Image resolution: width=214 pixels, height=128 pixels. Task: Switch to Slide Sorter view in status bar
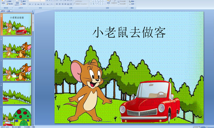197,127
